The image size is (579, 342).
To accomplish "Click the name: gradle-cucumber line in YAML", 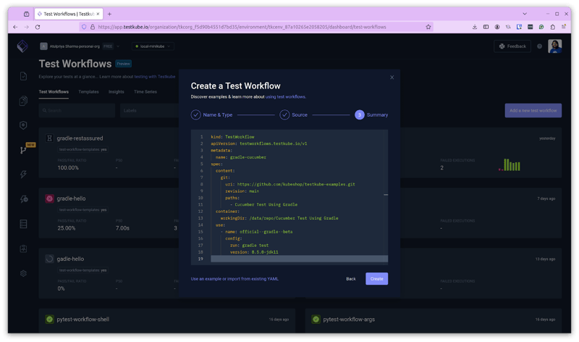I will (x=241, y=157).
